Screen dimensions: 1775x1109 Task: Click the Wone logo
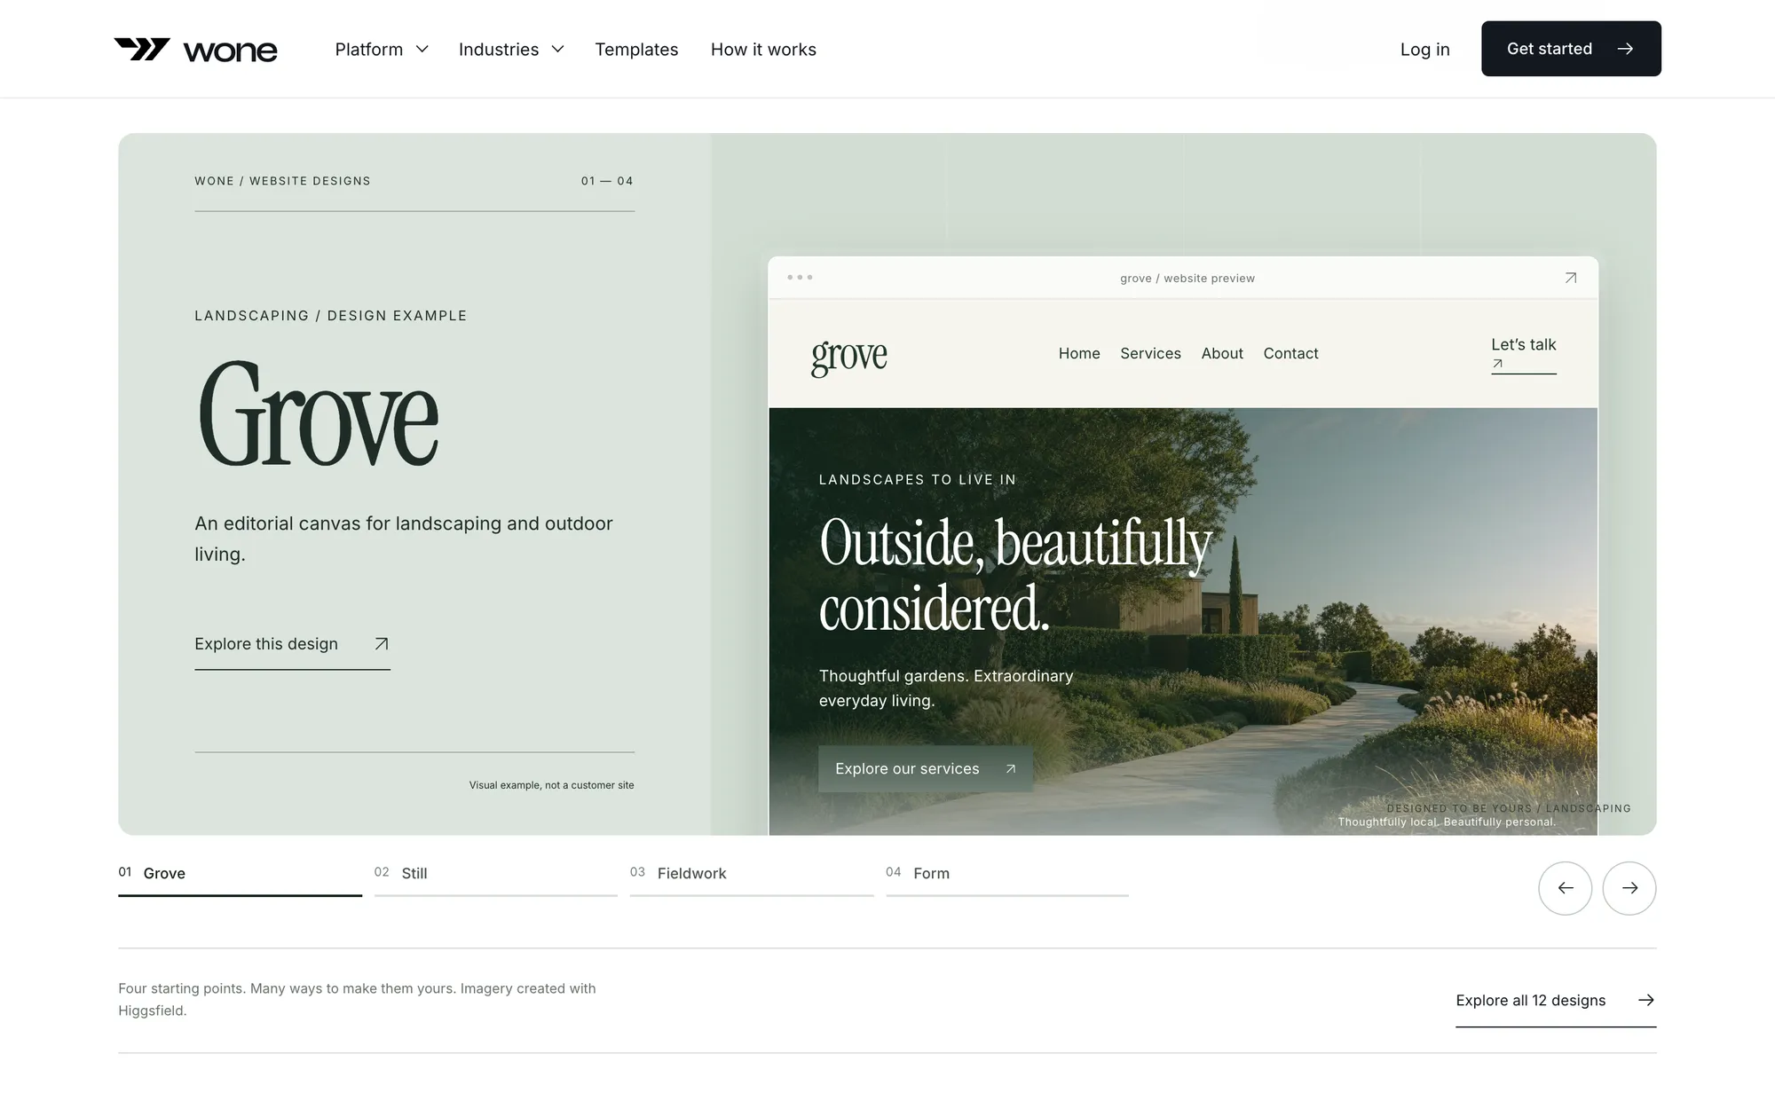coord(195,50)
